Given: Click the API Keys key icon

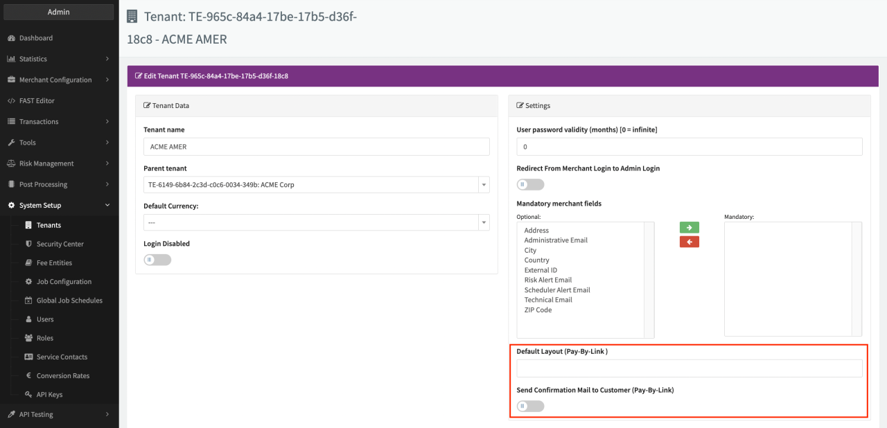Looking at the screenshot, I should tap(28, 394).
